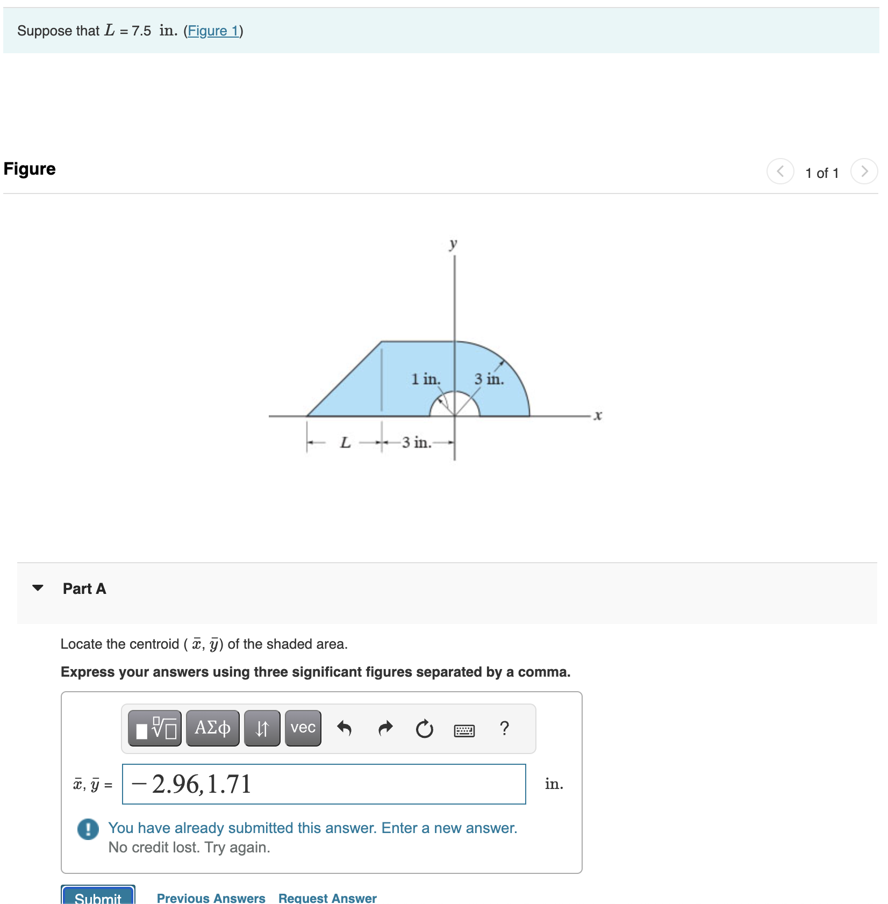Viewport: 888px width, 904px height.
Task: Open the Figure 1 hyperlink
Action: tap(213, 31)
